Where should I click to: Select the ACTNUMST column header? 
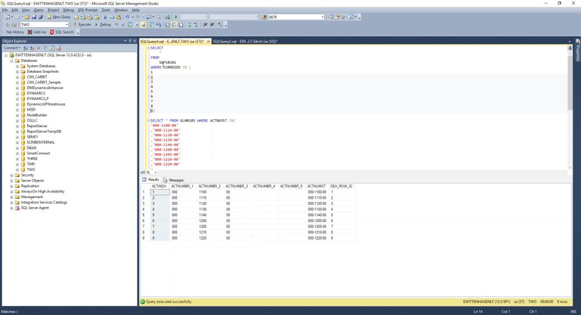coord(316,186)
